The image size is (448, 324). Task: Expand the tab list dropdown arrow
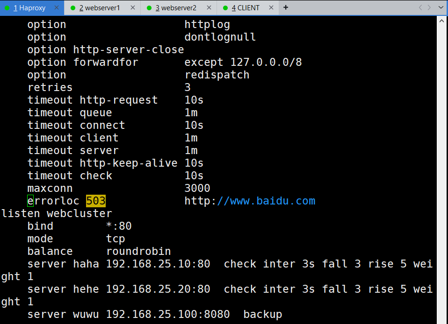pyautogui.click(x=441, y=7)
